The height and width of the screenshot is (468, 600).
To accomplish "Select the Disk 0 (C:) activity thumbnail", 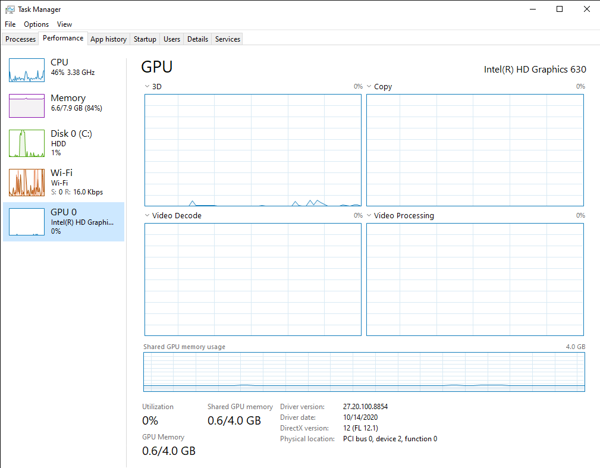I will pyautogui.click(x=27, y=143).
